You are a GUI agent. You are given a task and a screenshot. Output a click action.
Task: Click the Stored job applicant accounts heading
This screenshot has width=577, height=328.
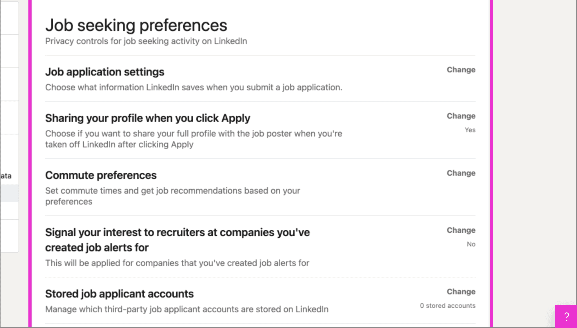pyautogui.click(x=119, y=294)
